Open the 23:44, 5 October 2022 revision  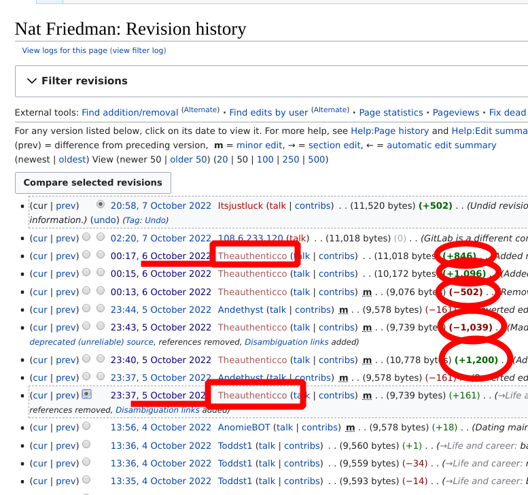tap(161, 309)
